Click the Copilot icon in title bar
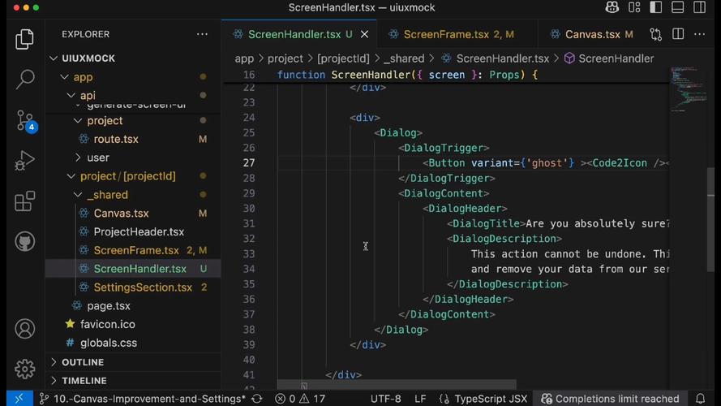Image resolution: width=721 pixels, height=406 pixels. point(612,8)
